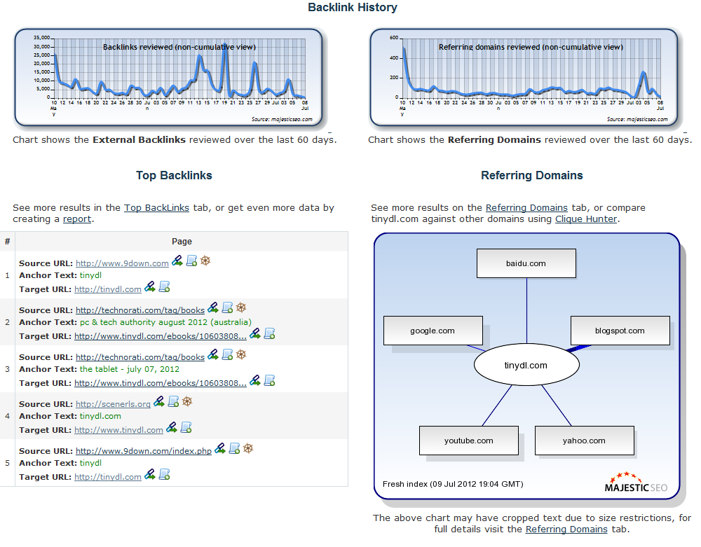Click the ship wheel icon beside Source URL http://www.9down.com
Viewport: 701px width, 547px height.
point(205,261)
